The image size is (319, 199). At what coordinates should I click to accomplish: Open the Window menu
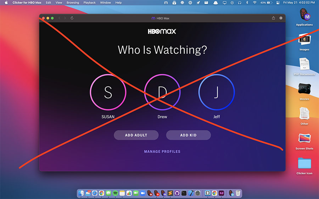[x=105, y=2]
